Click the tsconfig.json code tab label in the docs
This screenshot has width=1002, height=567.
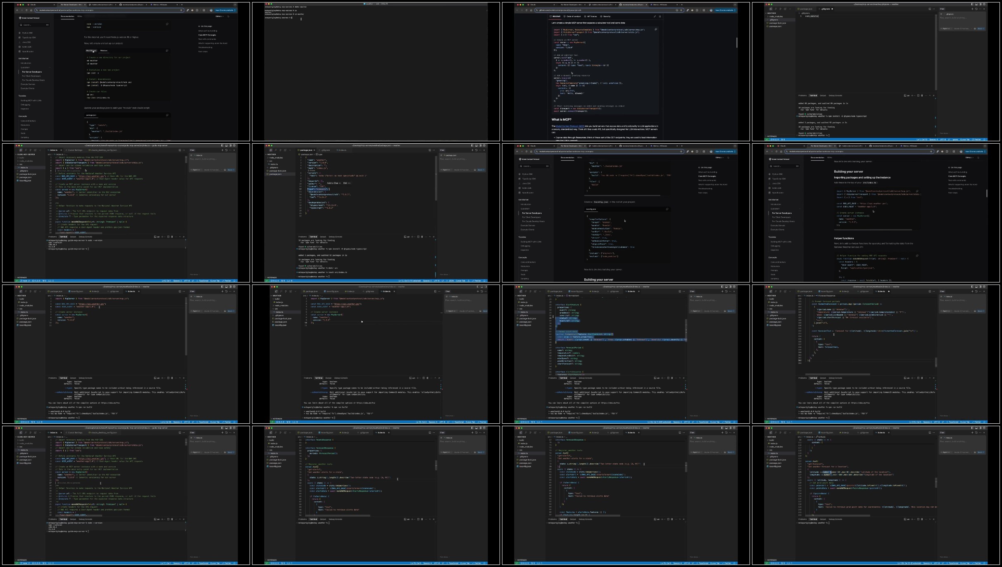coord(591,209)
